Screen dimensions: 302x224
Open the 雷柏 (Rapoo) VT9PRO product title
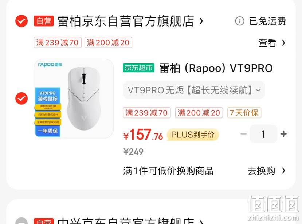pos(216,68)
